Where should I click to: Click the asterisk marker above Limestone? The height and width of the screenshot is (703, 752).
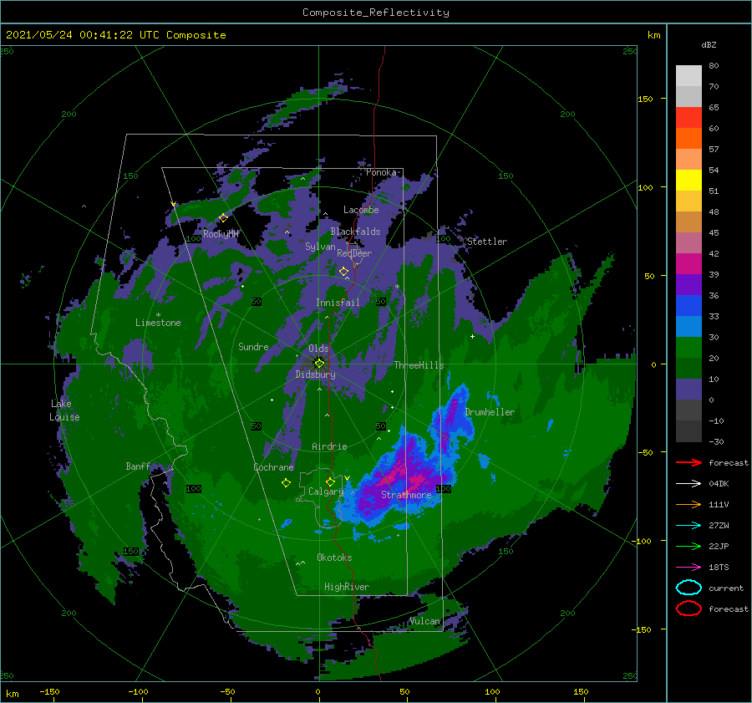tap(158, 315)
